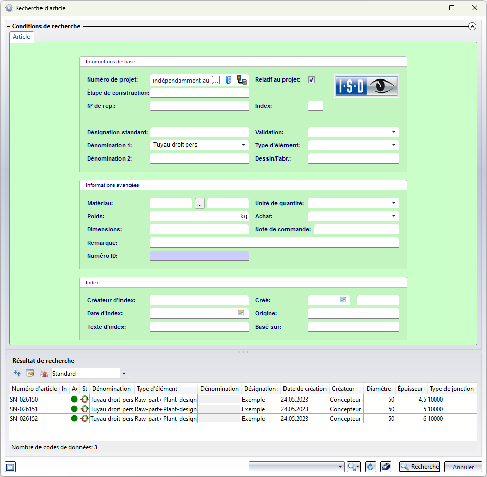
Task: Click the window layout icon at bottom left
Action: tap(10, 467)
